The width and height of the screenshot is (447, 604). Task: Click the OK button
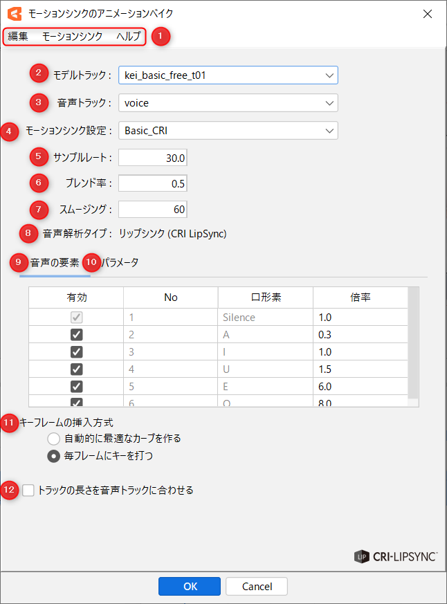[190, 587]
